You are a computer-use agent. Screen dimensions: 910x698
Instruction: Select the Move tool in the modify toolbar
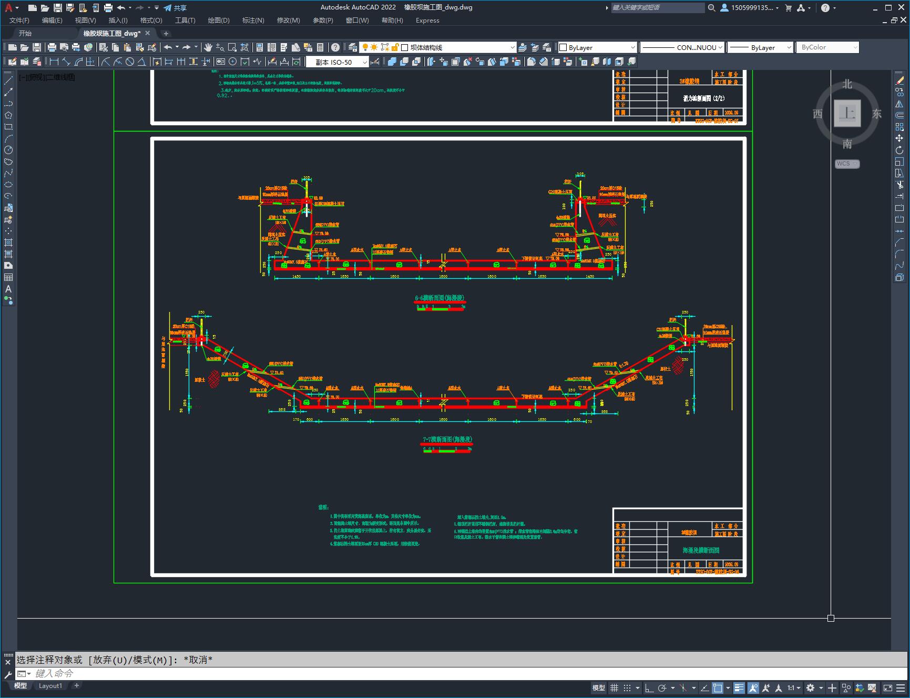[x=899, y=138]
